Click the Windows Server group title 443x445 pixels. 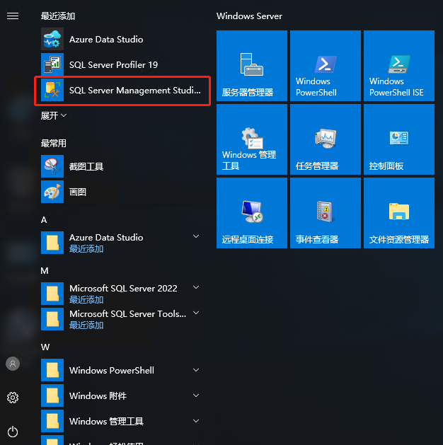[249, 16]
